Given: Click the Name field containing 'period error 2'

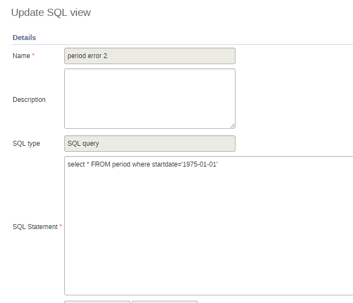Looking at the screenshot, I should pyautogui.click(x=149, y=56).
